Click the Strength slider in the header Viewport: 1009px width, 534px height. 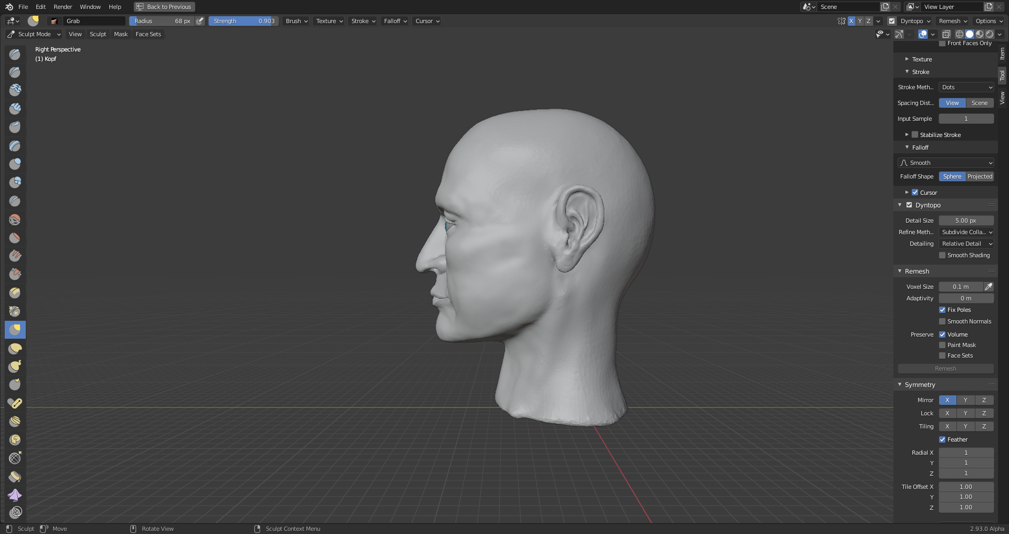(x=243, y=21)
